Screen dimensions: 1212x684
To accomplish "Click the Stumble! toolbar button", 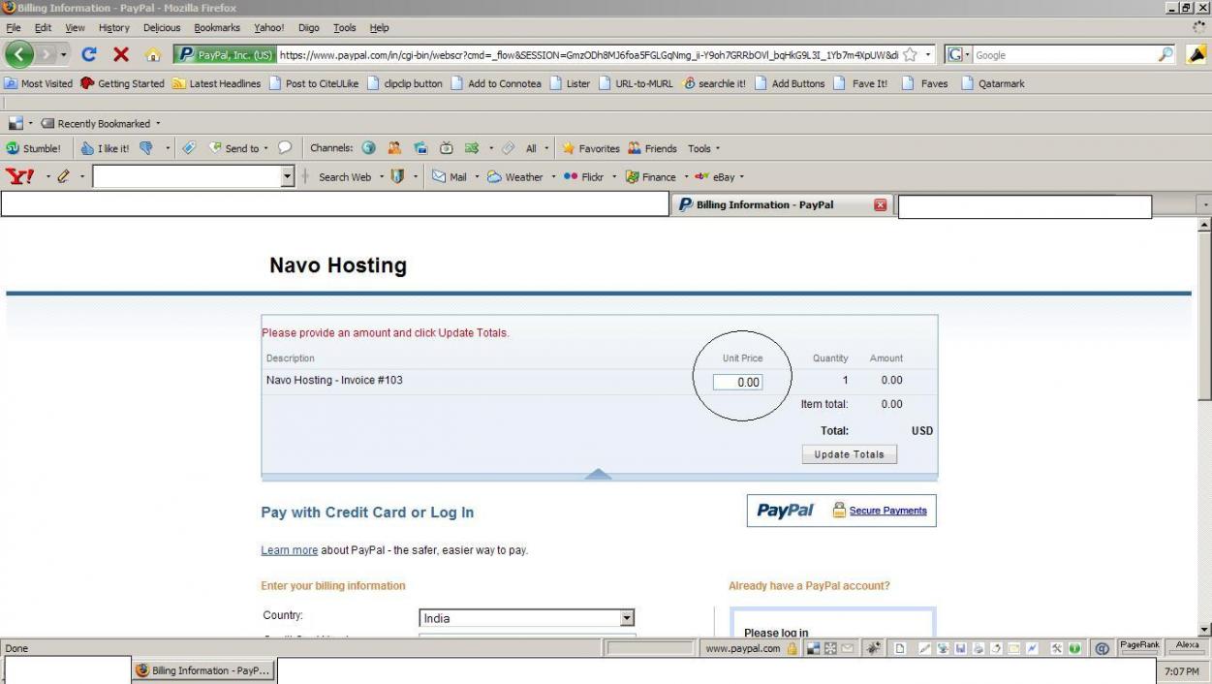I will click(x=34, y=148).
